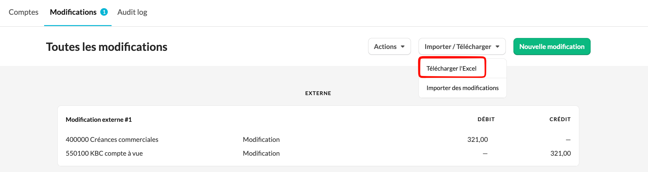Switch to the Comptes tab

click(23, 12)
